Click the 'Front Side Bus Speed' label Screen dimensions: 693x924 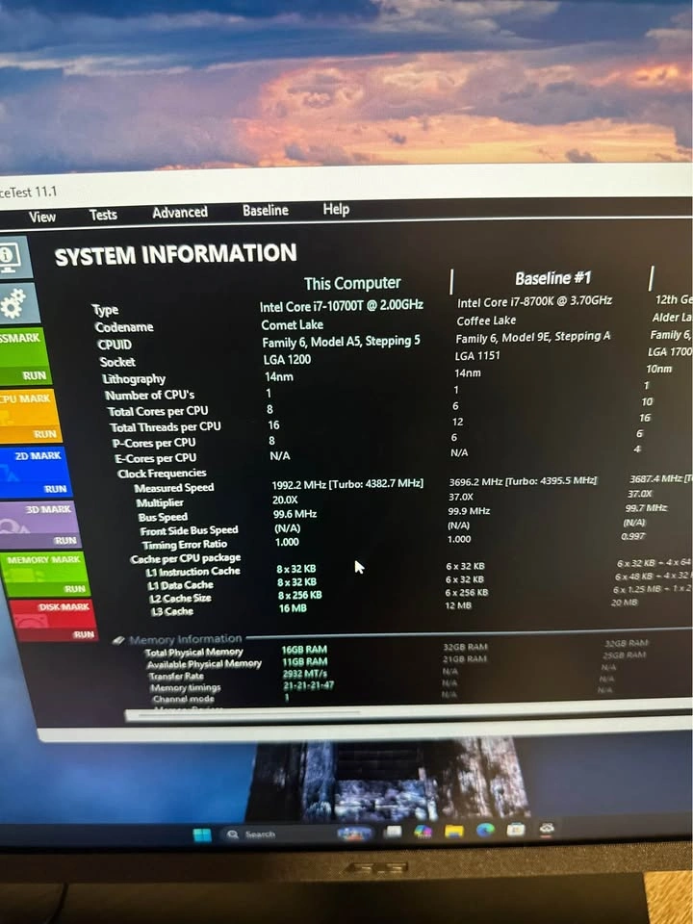tap(190, 531)
